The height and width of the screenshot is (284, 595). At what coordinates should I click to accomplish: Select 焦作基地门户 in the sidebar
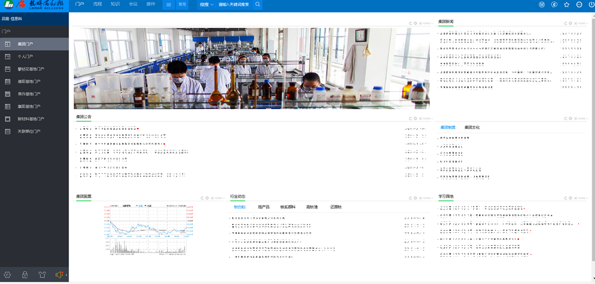(34, 94)
